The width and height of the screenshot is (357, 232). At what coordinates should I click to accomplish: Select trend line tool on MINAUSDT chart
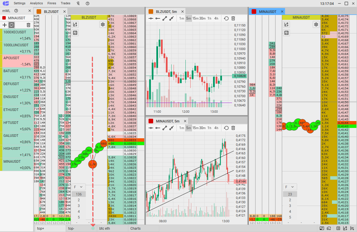[165, 128]
